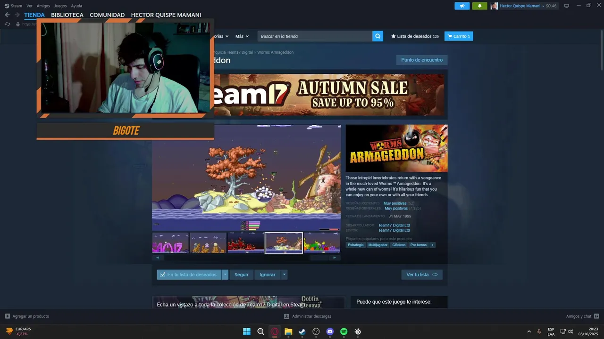This screenshot has width=604, height=339.
Task: Click the Punto de encuentro button
Action: 422,60
